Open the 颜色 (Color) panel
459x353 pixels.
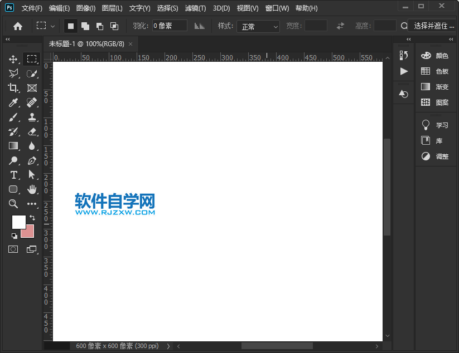(x=439, y=55)
